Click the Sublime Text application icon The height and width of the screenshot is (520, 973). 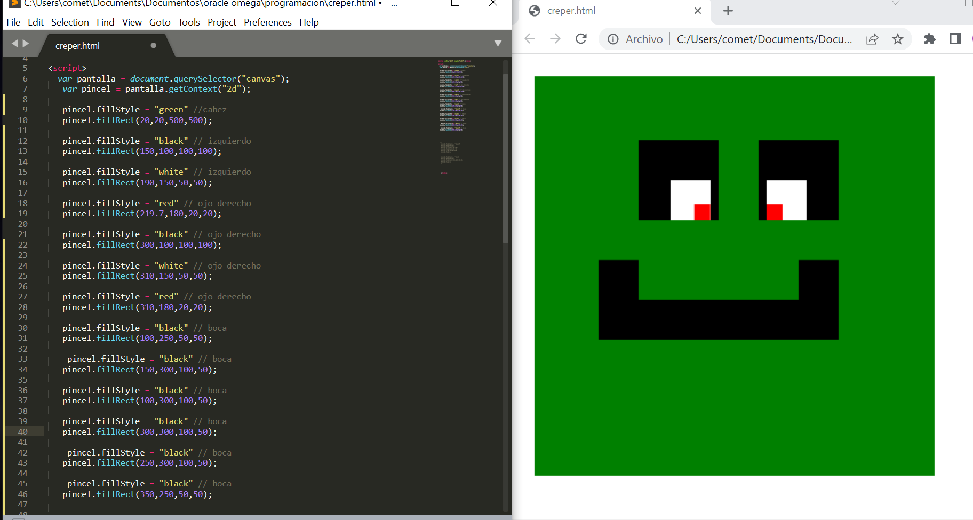tap(15, 3)
